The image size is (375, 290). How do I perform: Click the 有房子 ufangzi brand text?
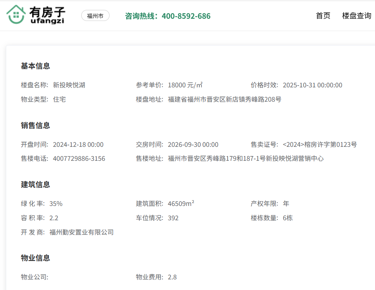pyautogui.click(x=47, y=15)
